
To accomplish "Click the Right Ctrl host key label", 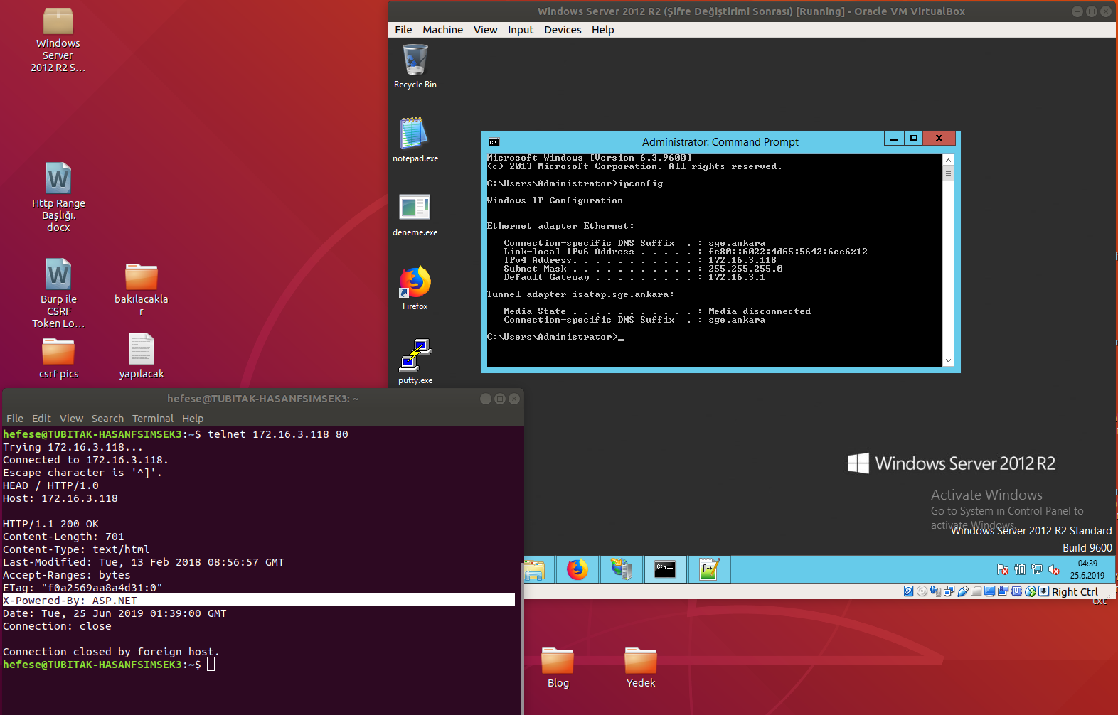I will pyautogui.click(x=1075, y=592).
